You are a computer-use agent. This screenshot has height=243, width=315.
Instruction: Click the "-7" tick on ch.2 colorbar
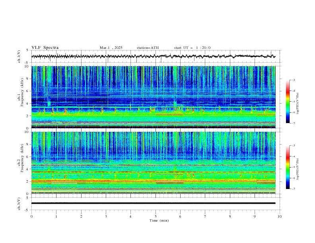pyautogui.click(x=293, y=189)
